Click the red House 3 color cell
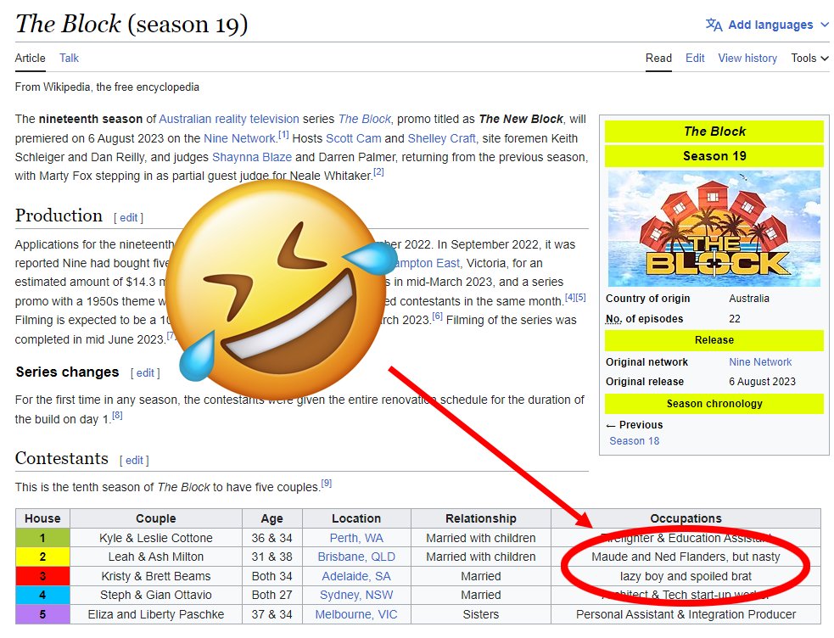834x638 pixels. 42,576
